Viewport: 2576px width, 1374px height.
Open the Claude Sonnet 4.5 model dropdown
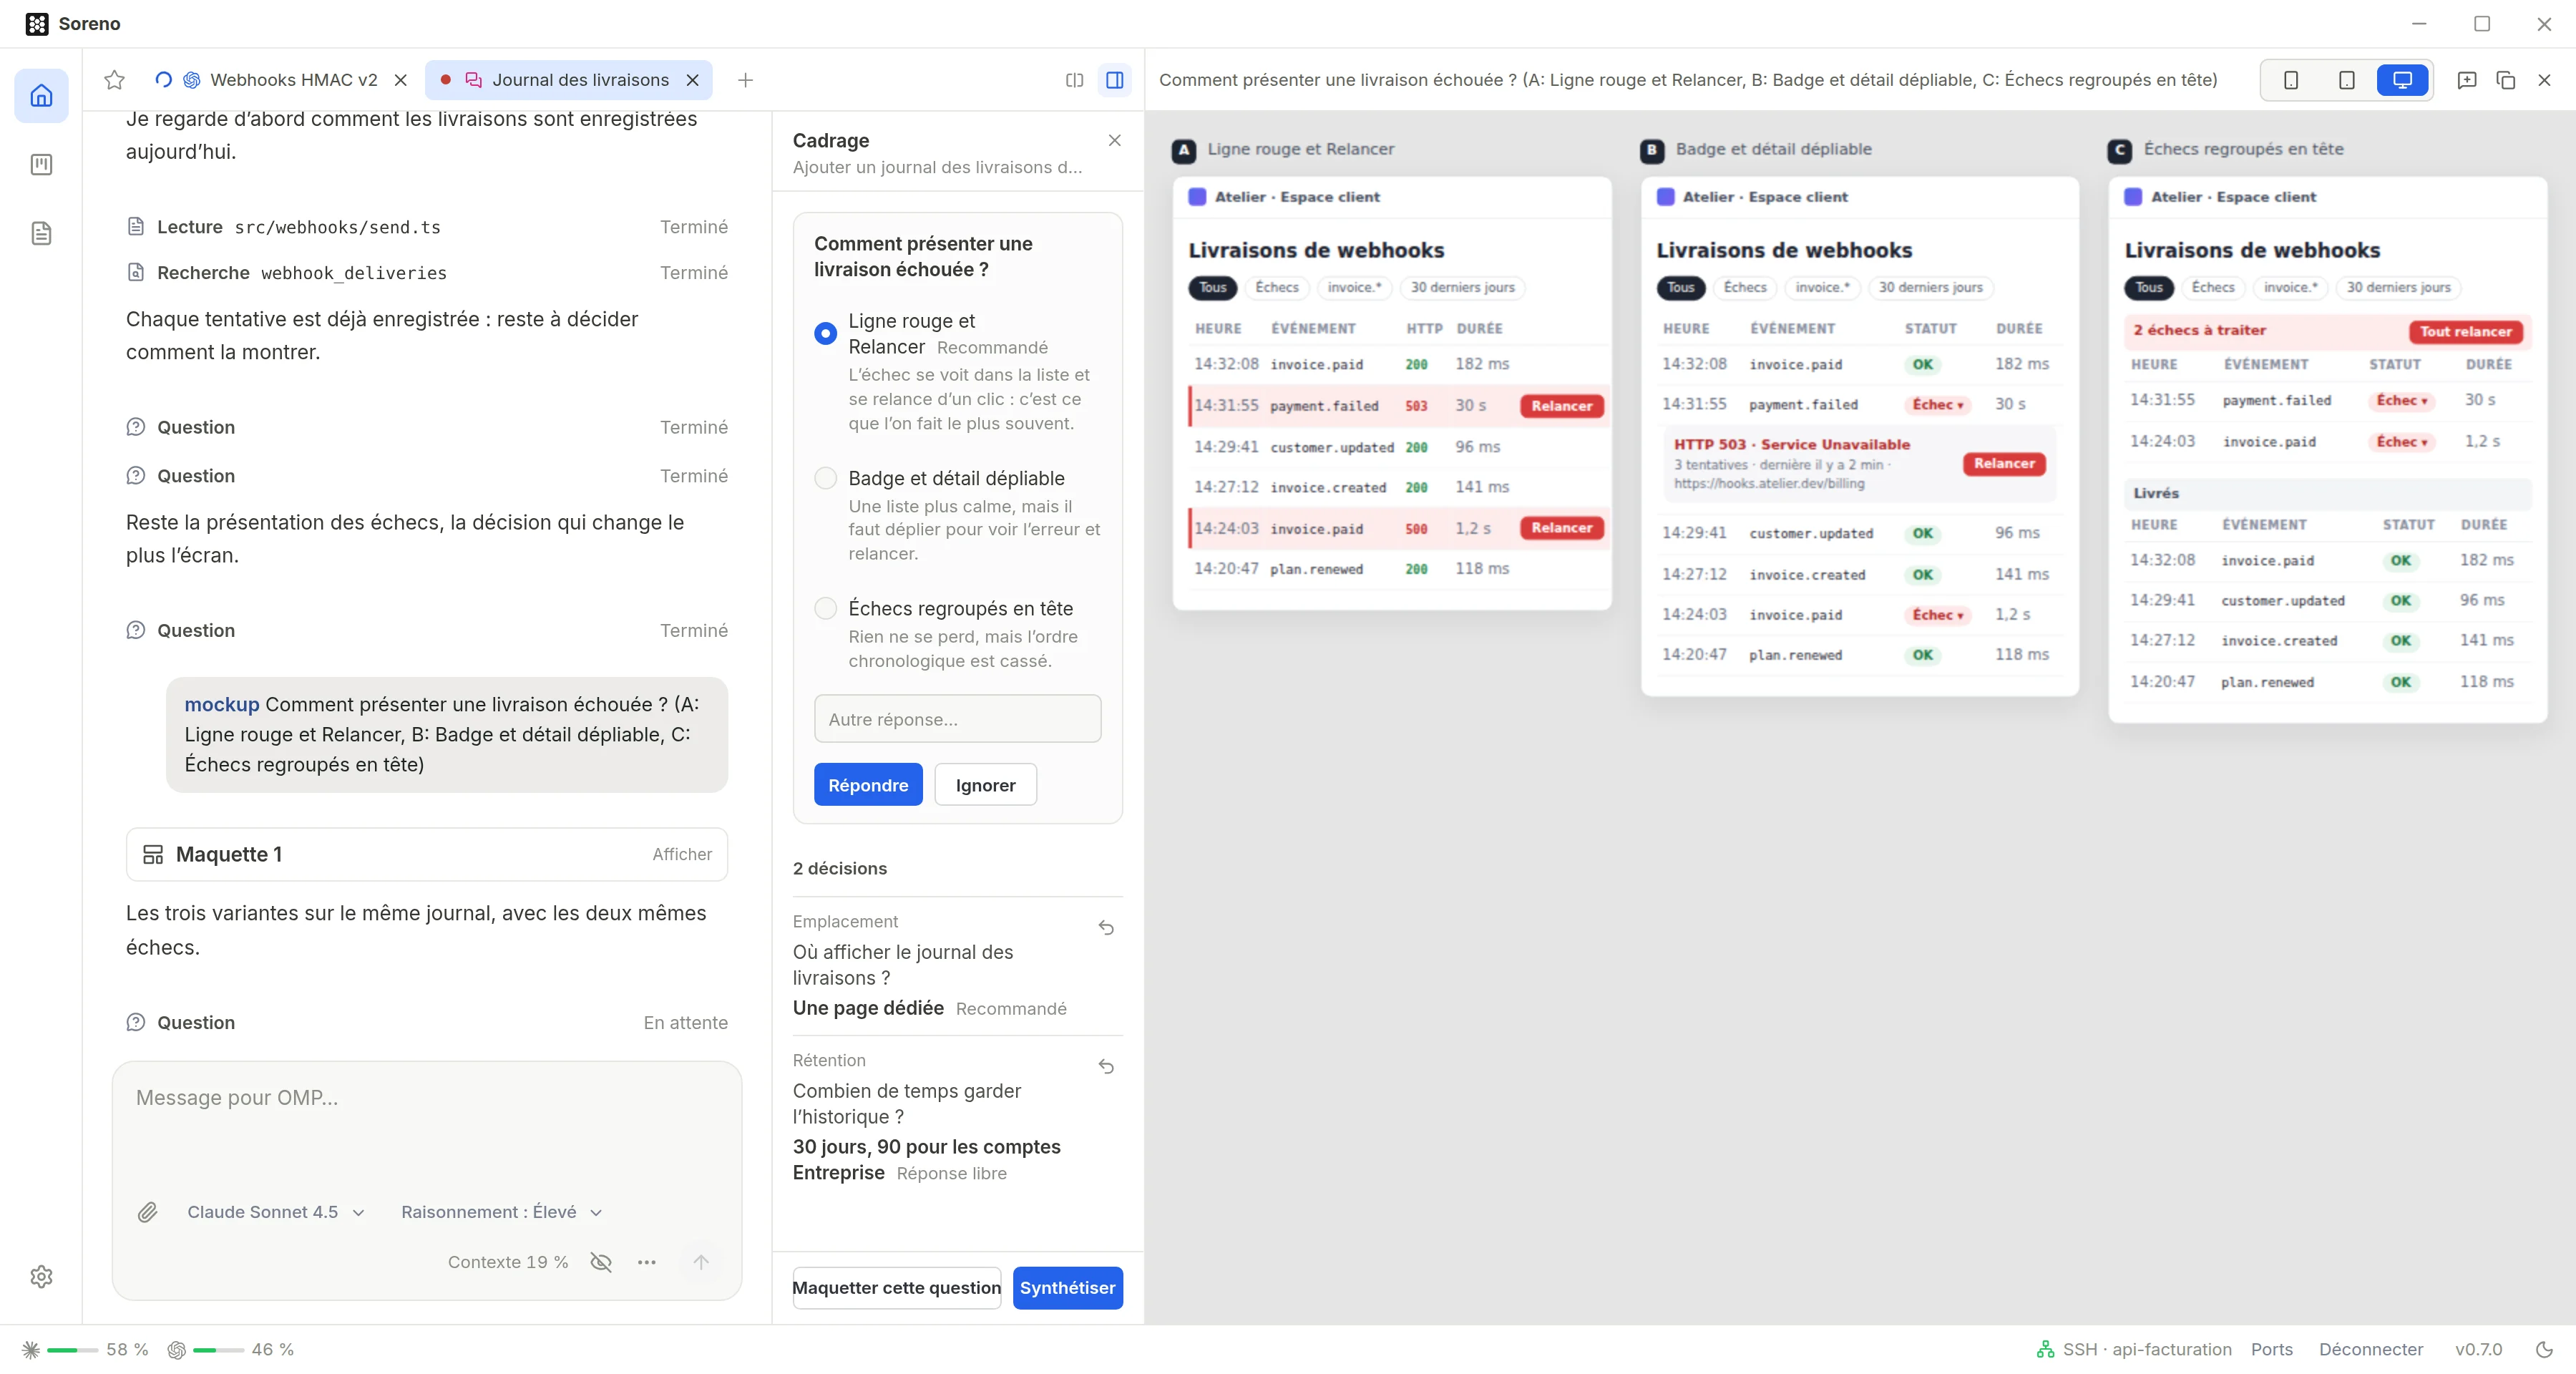275,1212
